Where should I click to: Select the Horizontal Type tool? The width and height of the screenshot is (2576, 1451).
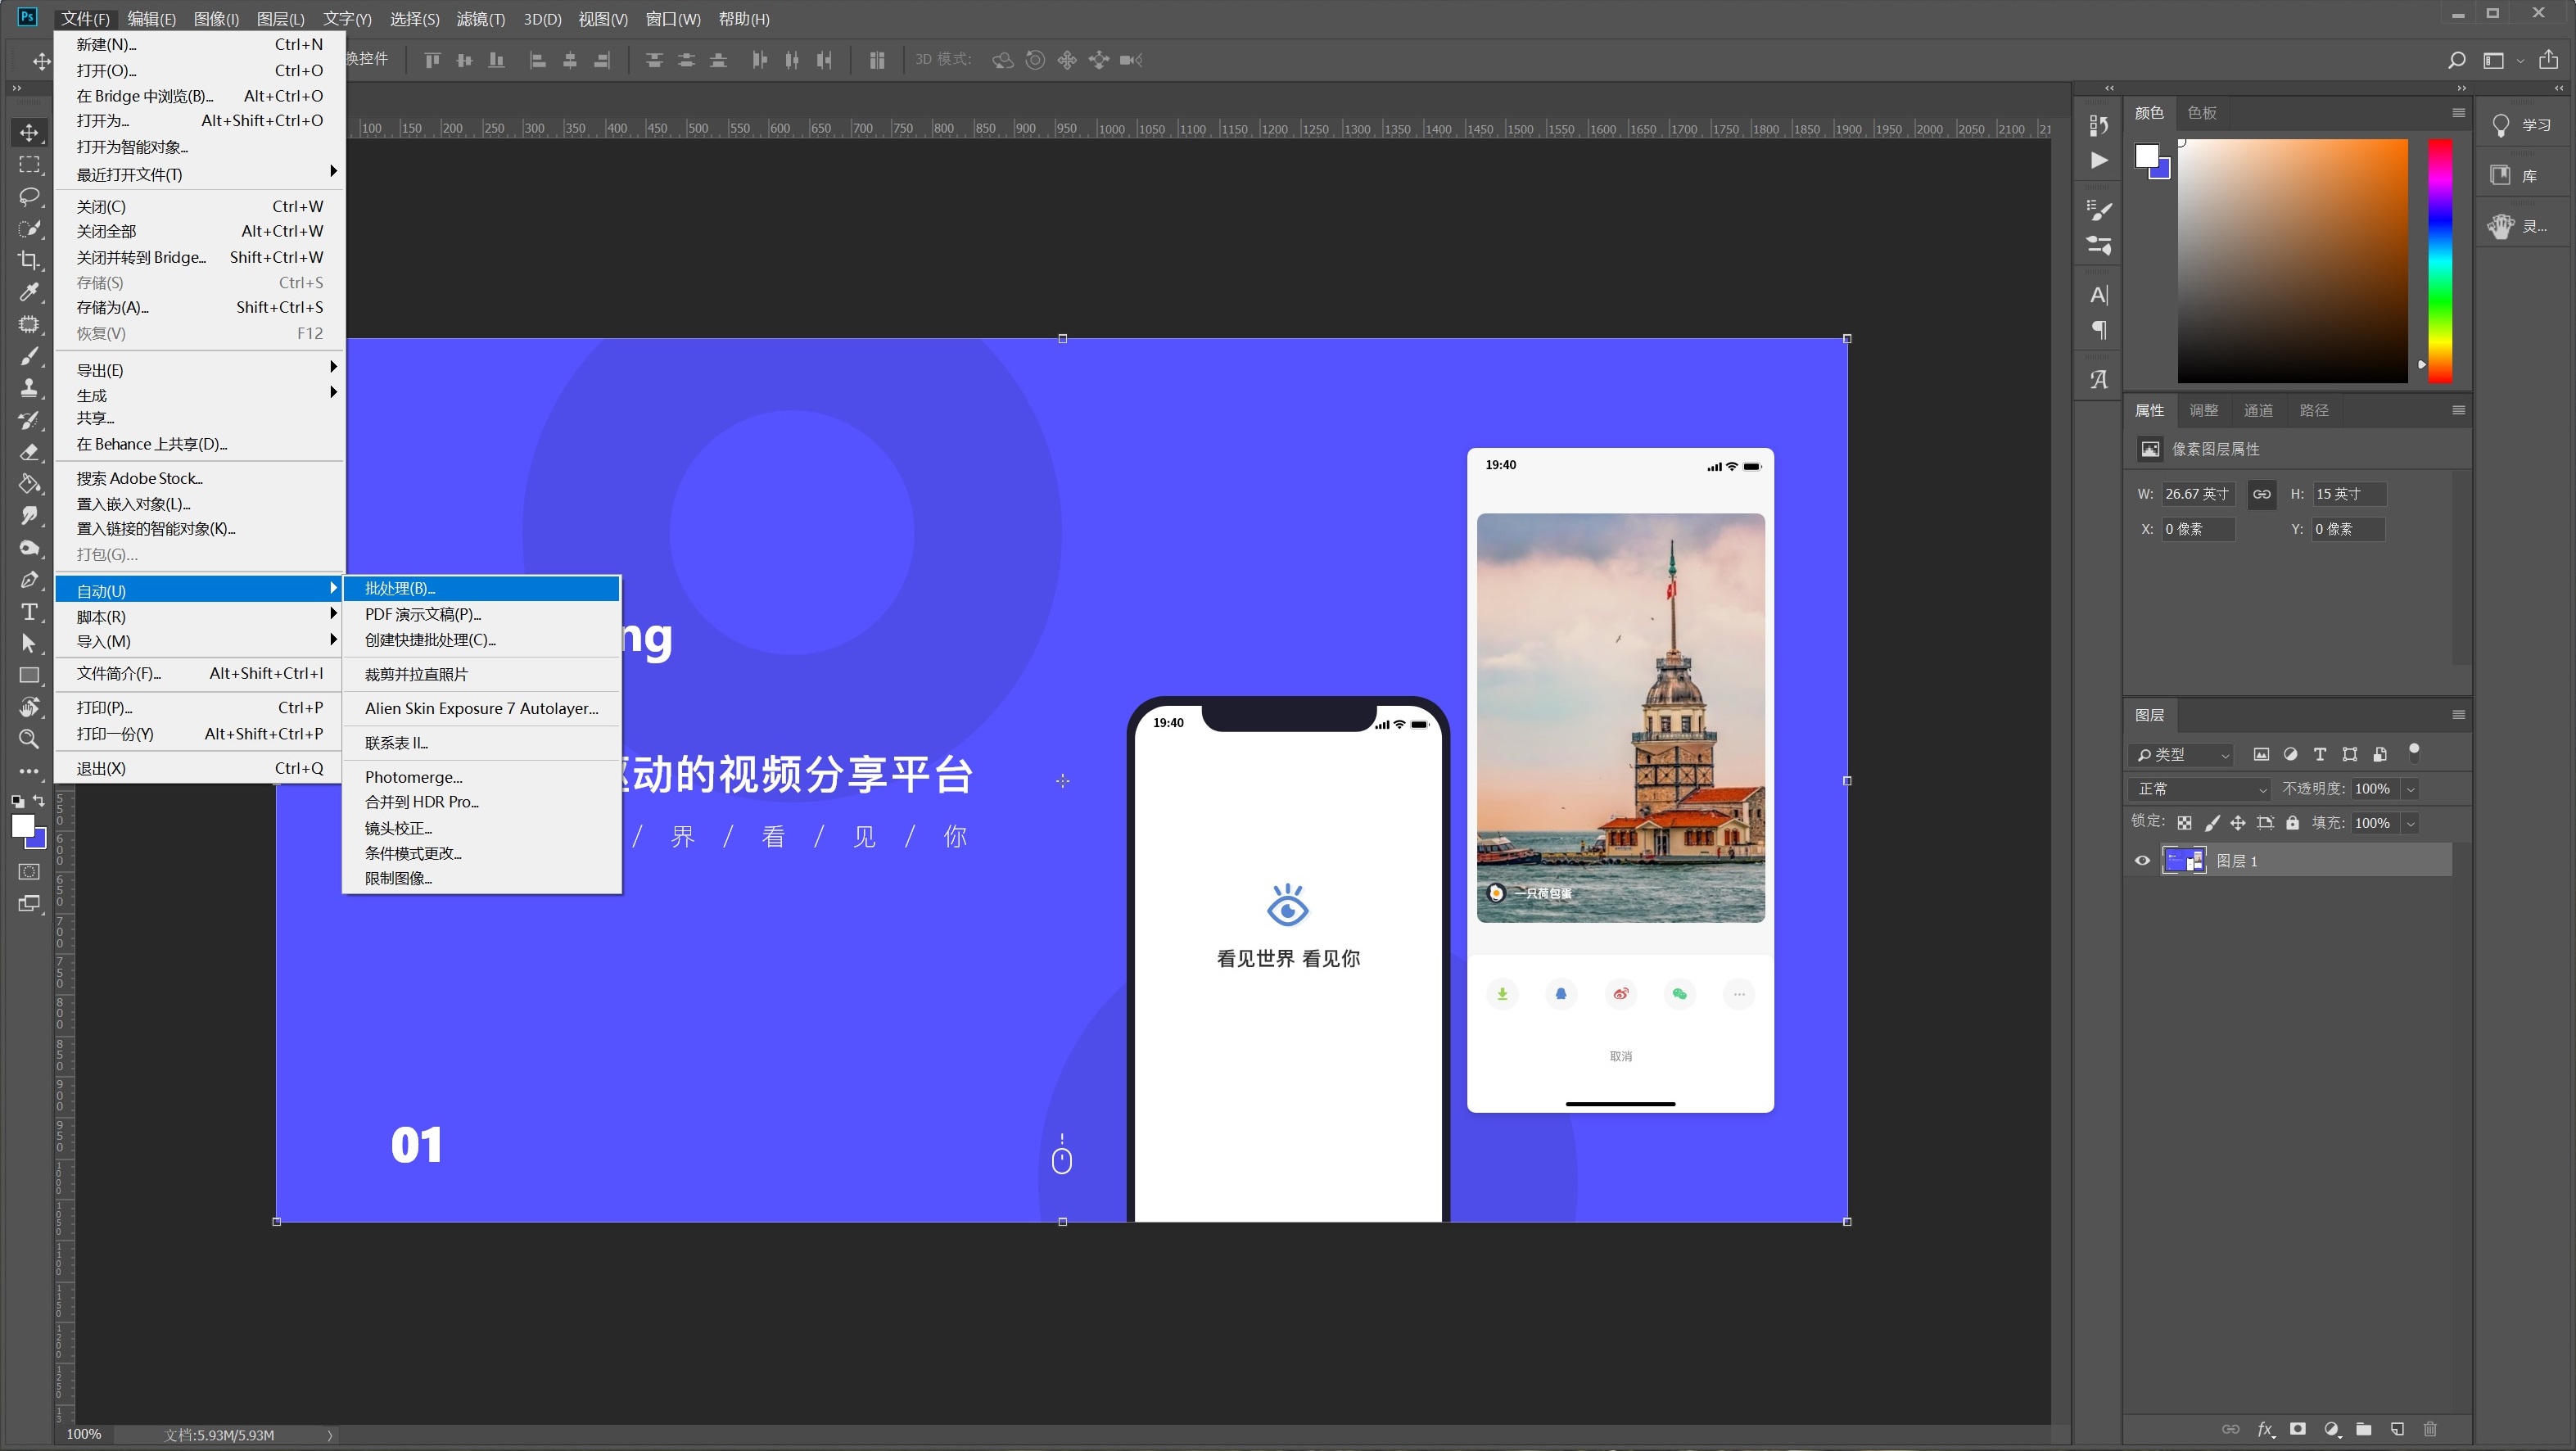29,612
